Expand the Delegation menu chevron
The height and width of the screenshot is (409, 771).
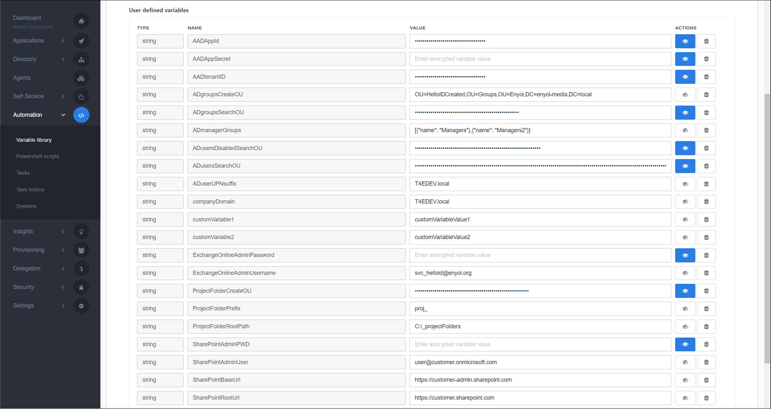(x=63, y=269)
